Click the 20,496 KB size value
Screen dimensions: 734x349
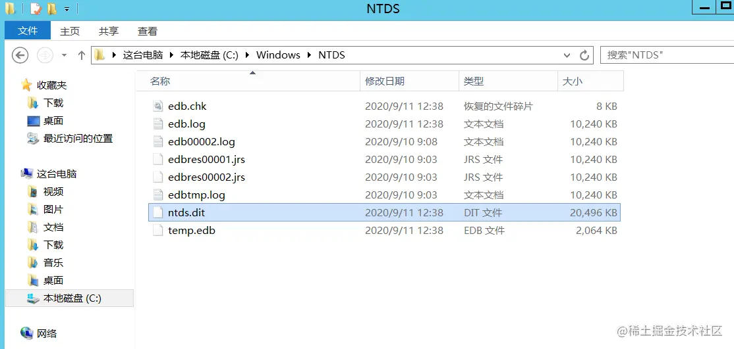pos(594,212)
